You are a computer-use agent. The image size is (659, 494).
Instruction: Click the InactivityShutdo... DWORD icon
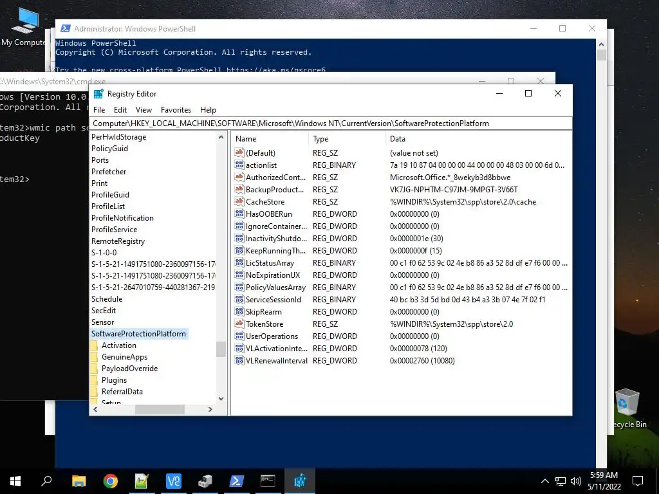coord(239,238)
